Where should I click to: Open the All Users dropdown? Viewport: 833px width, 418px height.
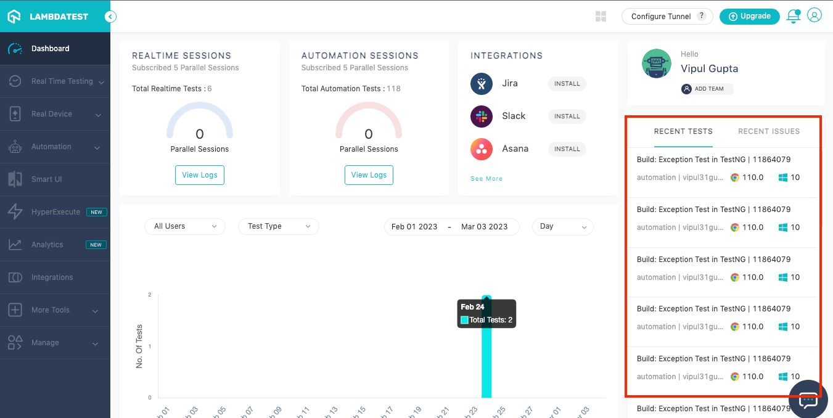point(185,226)
